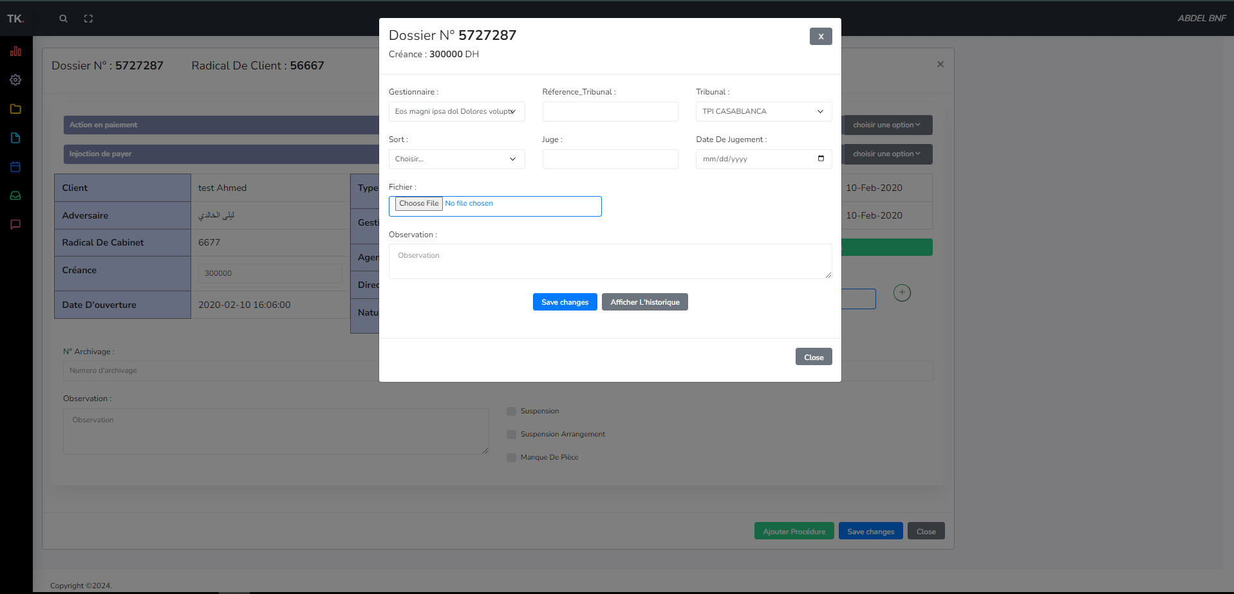
Task: Check the Manque De Pièce checkbox
Action: coord(511,457)
